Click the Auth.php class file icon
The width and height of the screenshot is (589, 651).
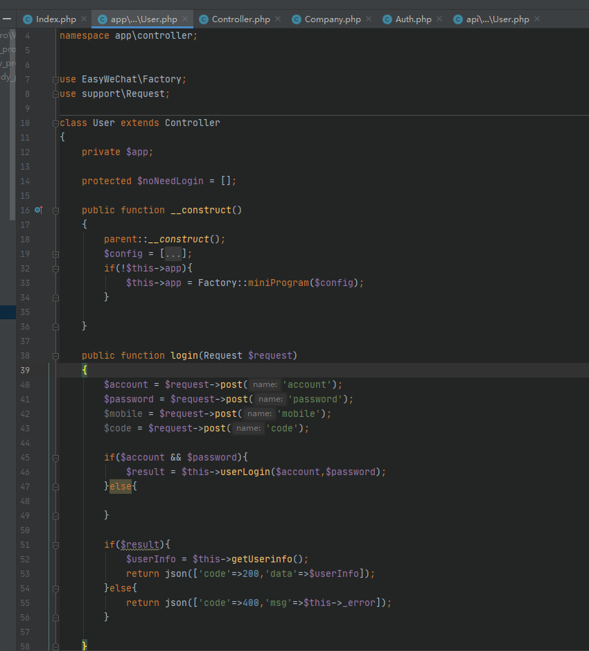point(387,19)
